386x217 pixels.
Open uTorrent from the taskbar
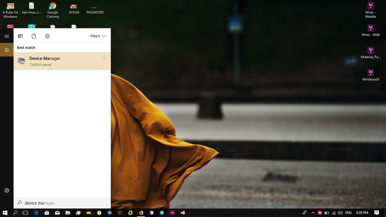(99, 213)
